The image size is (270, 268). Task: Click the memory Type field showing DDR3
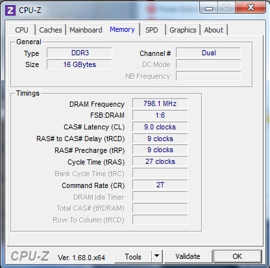(79, 53)
